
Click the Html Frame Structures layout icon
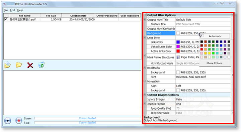coord(178,58)
